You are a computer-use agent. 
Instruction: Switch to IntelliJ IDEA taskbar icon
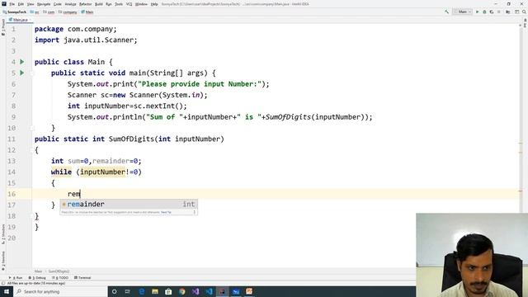click(222, 291)
